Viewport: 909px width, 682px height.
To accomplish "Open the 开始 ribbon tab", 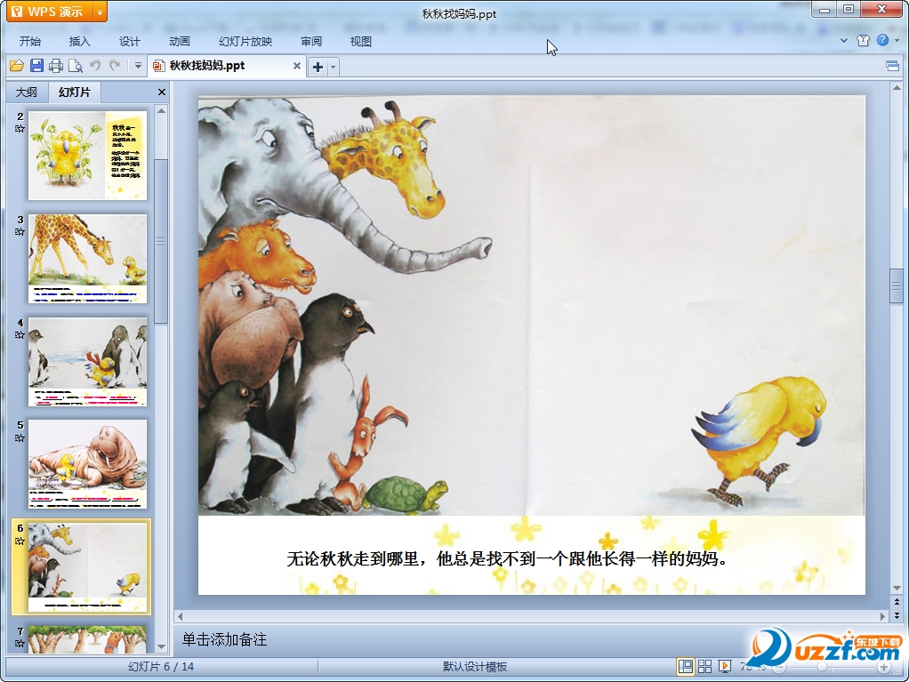I will coord(30,41).
